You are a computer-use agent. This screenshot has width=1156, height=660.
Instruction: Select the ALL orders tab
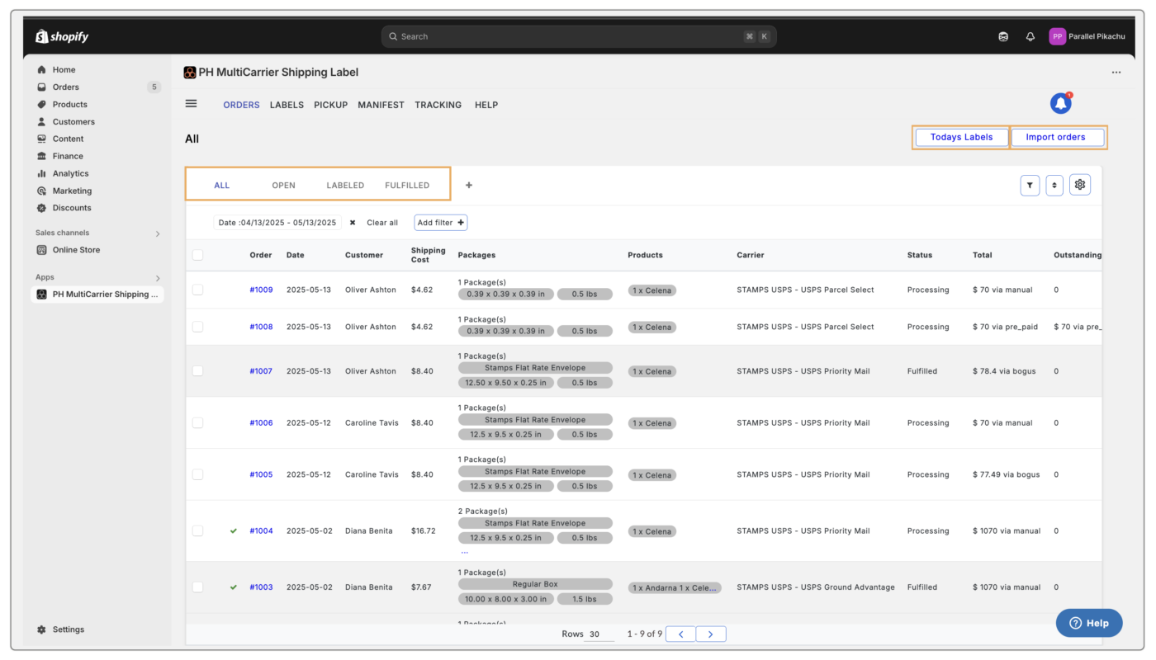[221, 186]
